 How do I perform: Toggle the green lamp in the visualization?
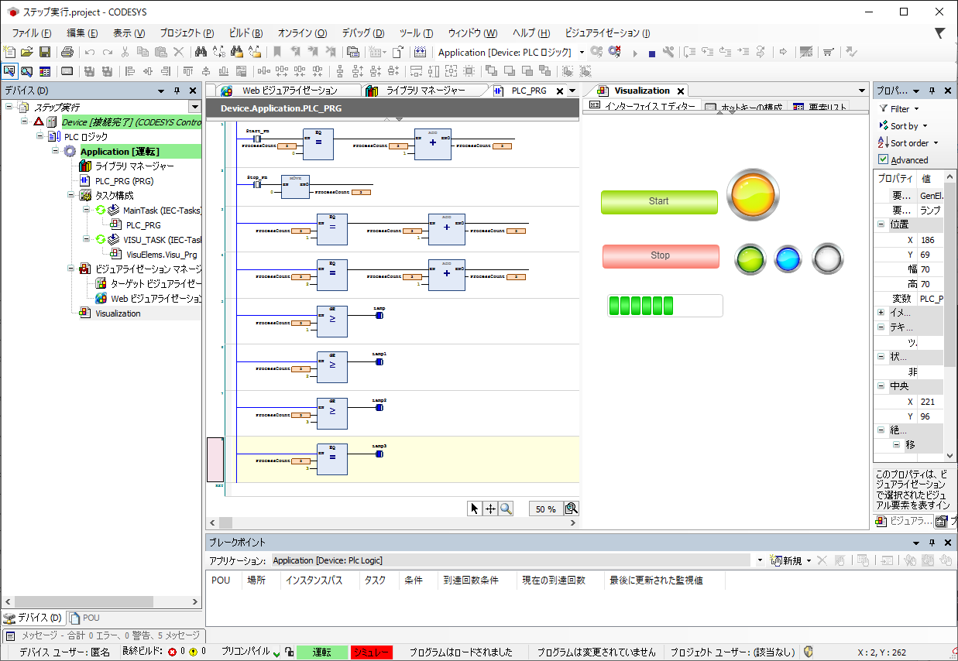tap(750, 259)
